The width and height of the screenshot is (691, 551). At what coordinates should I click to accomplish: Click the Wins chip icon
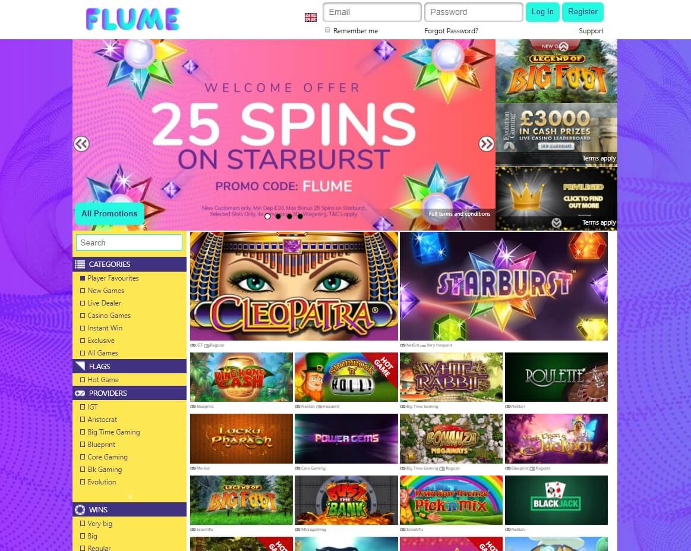coord(80,509)
